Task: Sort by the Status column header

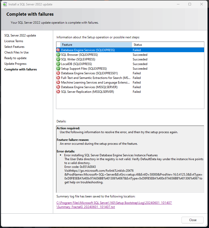Action: pos(168,45)
